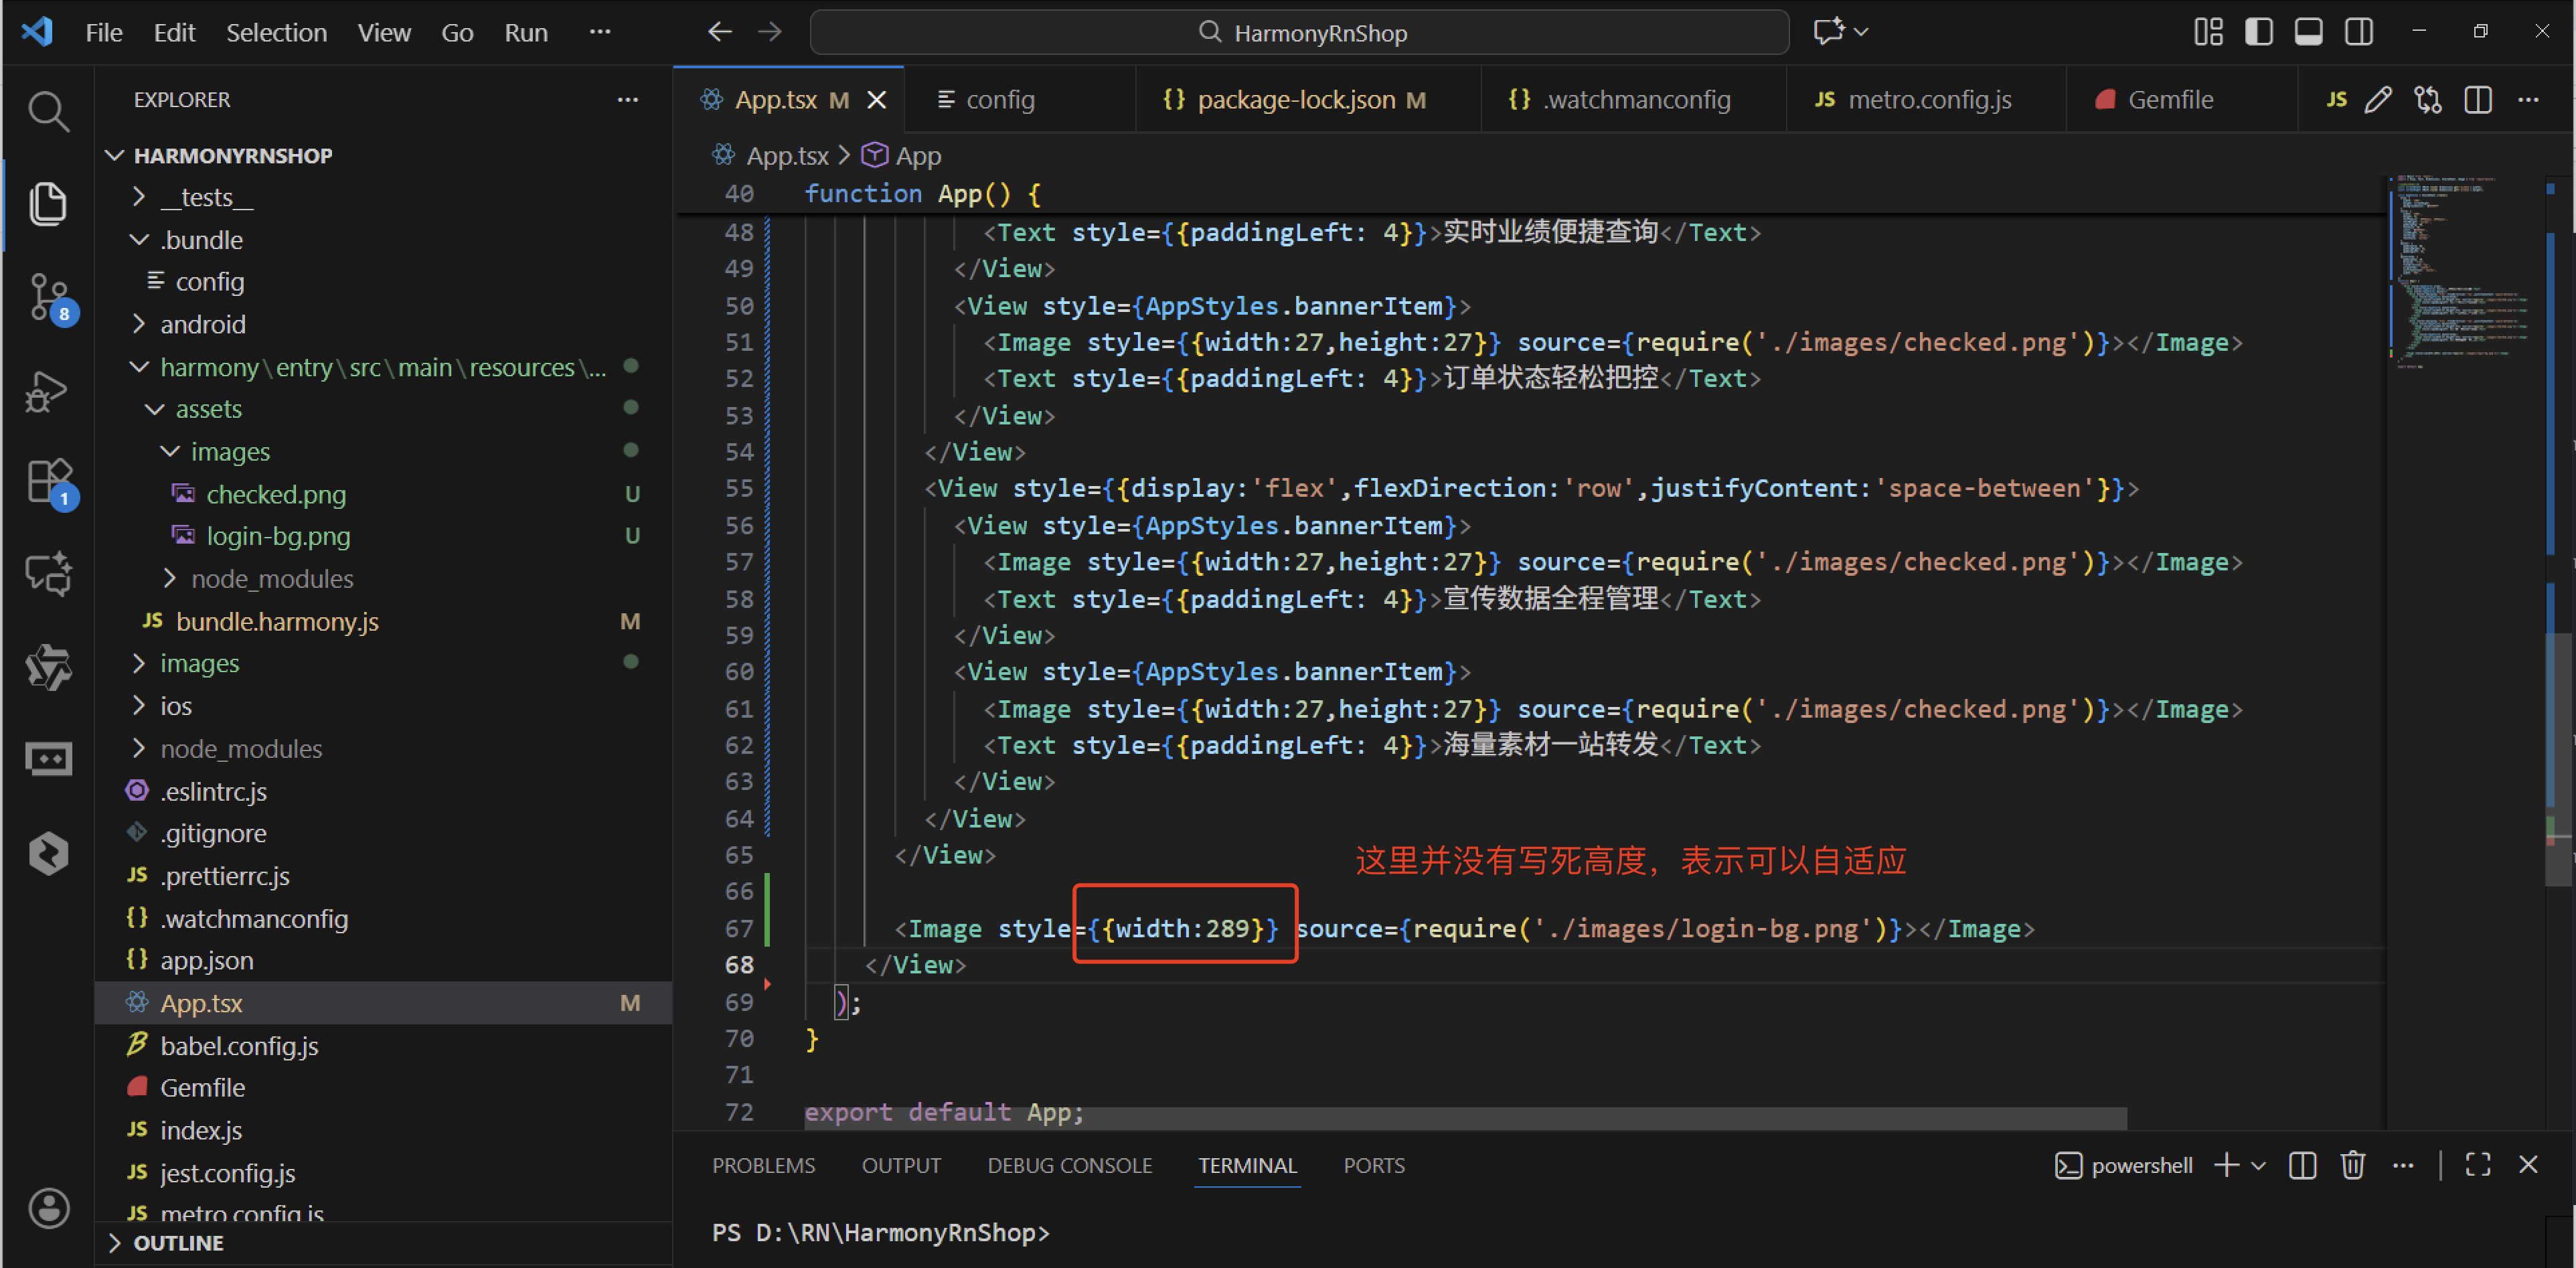Open the Selection menu
Screen dimensions: 2576x1268
(276, 33)
